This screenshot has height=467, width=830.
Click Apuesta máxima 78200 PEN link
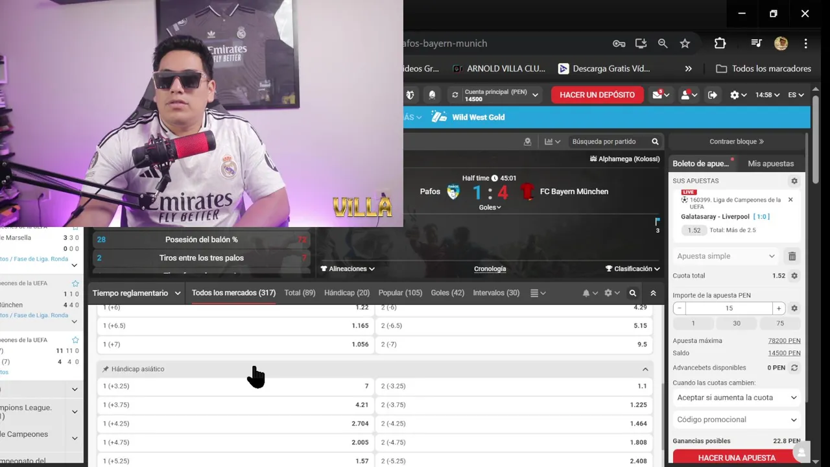click(x=784, y=341)
